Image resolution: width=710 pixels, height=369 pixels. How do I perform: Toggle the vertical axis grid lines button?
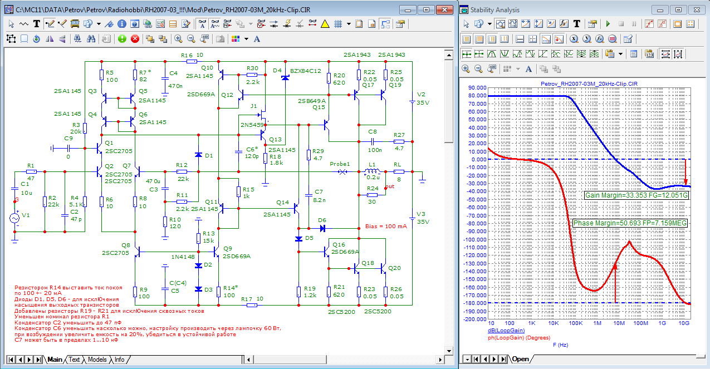point(467,39)
